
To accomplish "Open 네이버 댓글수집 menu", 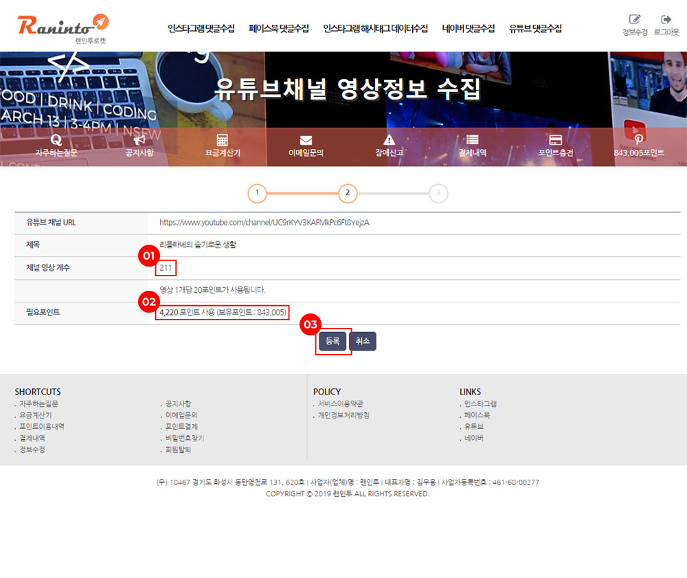I will tap(468, 29).
